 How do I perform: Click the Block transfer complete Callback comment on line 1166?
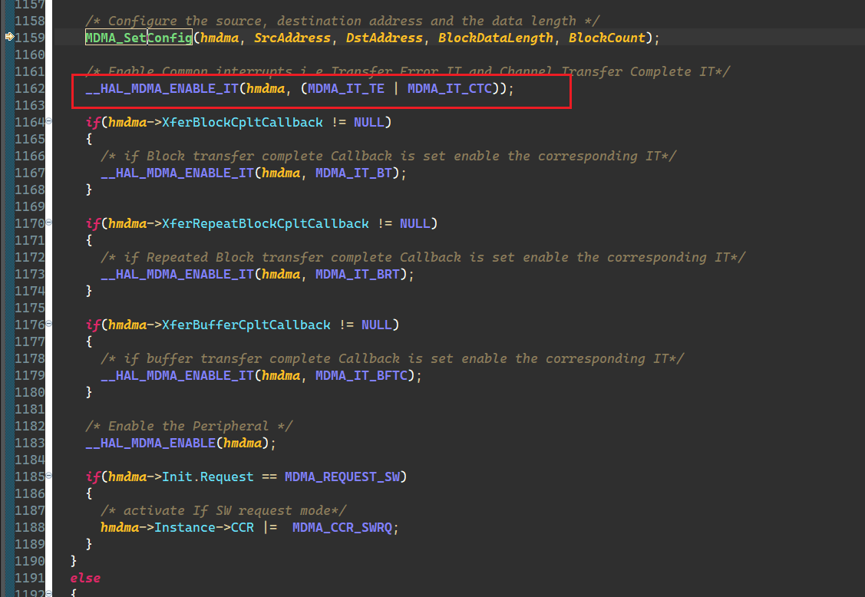[388, 156]
